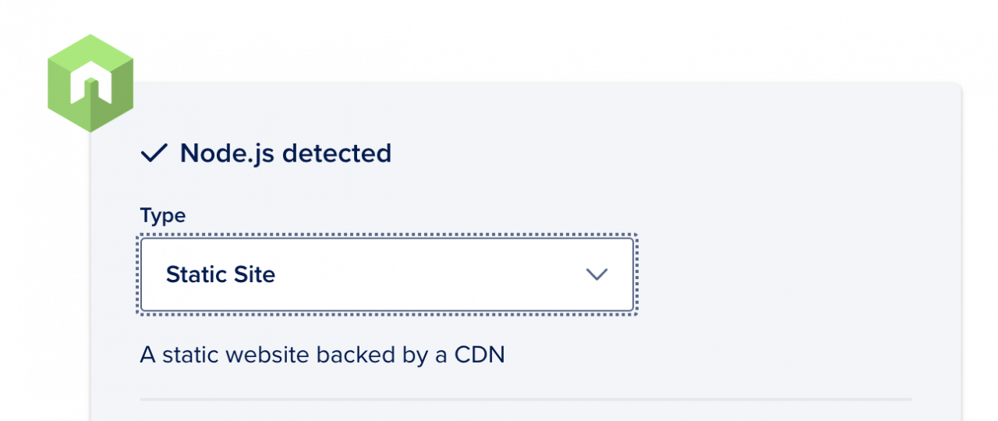Click the horizontal divider line below the description
This screenshot has width=998, height=421.
pyautogui.click(x=526, y=399)
